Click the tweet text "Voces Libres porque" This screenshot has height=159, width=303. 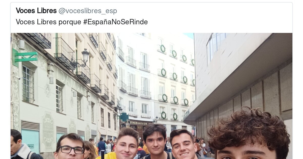48,22
